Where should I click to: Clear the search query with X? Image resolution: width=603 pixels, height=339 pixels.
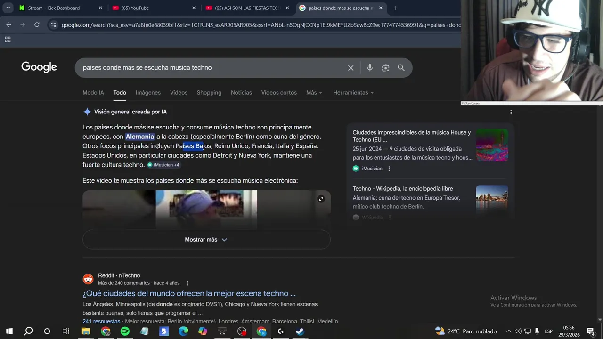350,68
